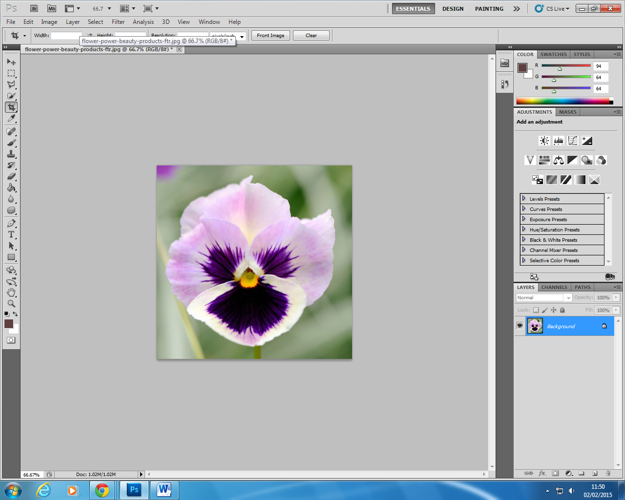Image resolution: width=625 pixels, height=500 pixels.
Task: Choose the Horizontal Type tool
Action: coord(11,234)
